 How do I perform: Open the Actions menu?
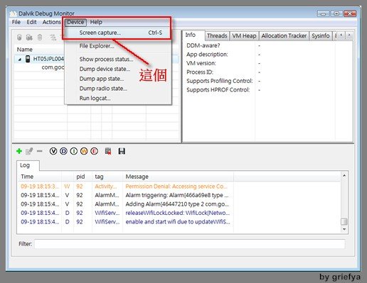click(52, 22)
